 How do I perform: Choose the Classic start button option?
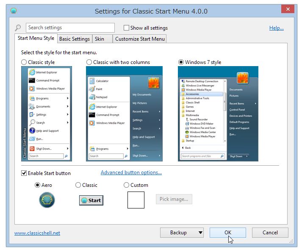[78, 185]
